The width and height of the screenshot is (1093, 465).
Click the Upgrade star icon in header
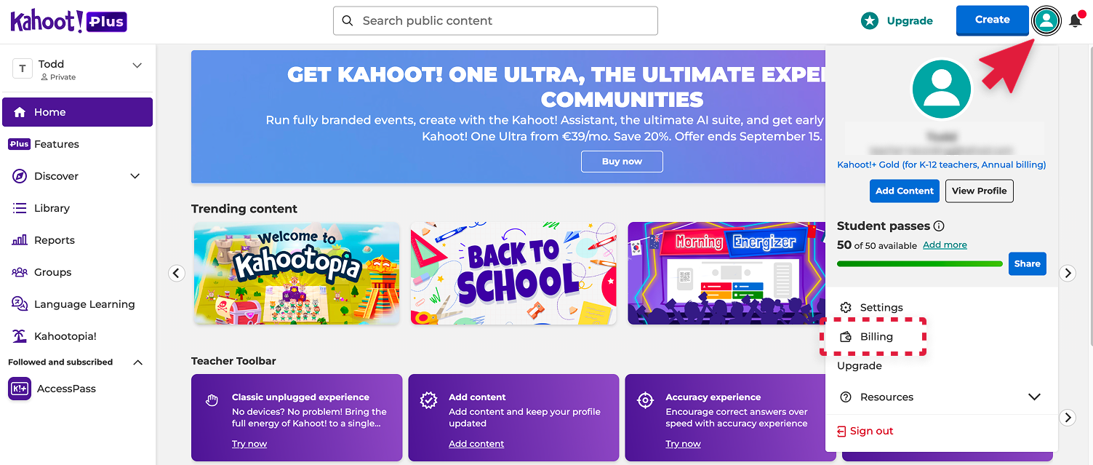[870, 20]
